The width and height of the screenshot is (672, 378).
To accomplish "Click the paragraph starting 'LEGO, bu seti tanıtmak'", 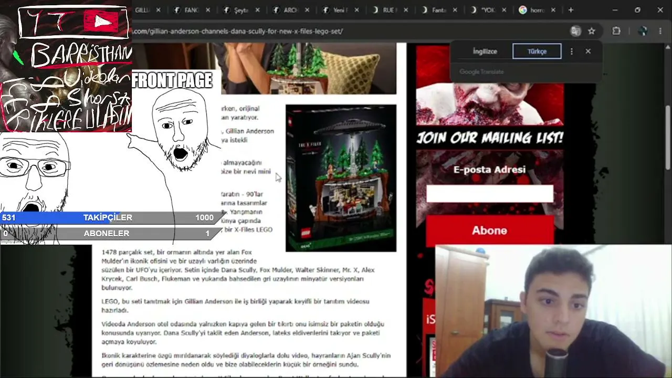I will tap(235, 306).
